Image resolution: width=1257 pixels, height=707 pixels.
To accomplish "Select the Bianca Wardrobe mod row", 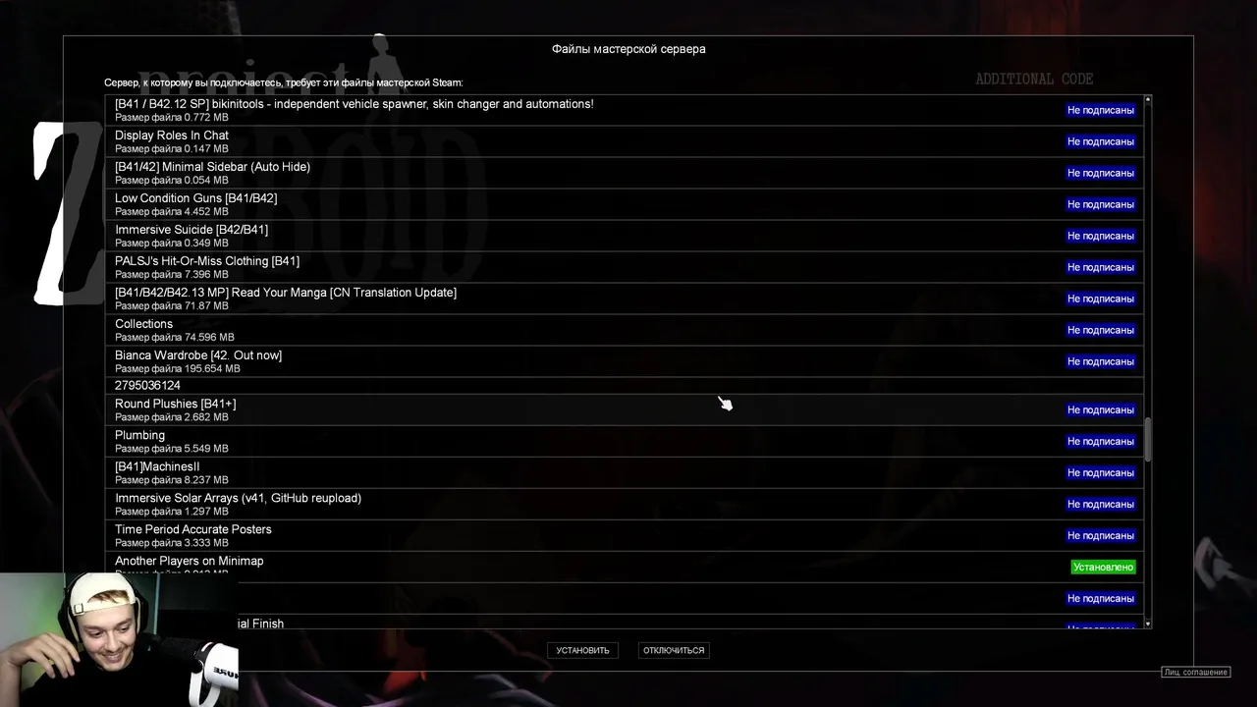I will (625, 361).
